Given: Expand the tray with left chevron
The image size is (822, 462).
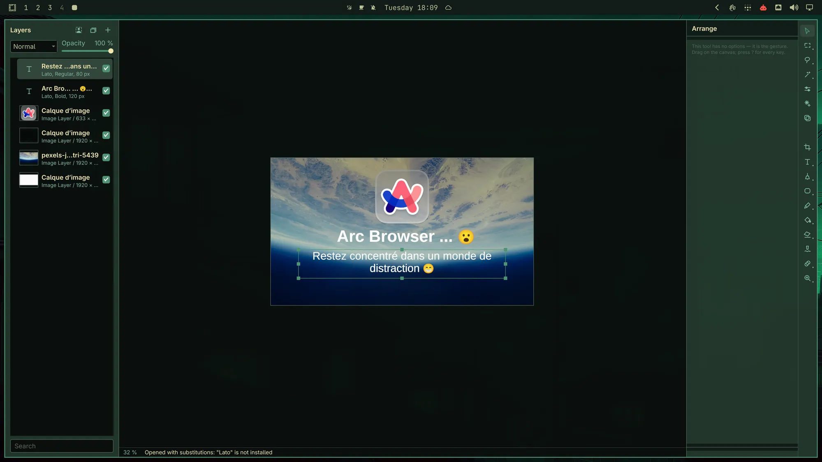Looking at the screenshot, I should click(717, 7).
